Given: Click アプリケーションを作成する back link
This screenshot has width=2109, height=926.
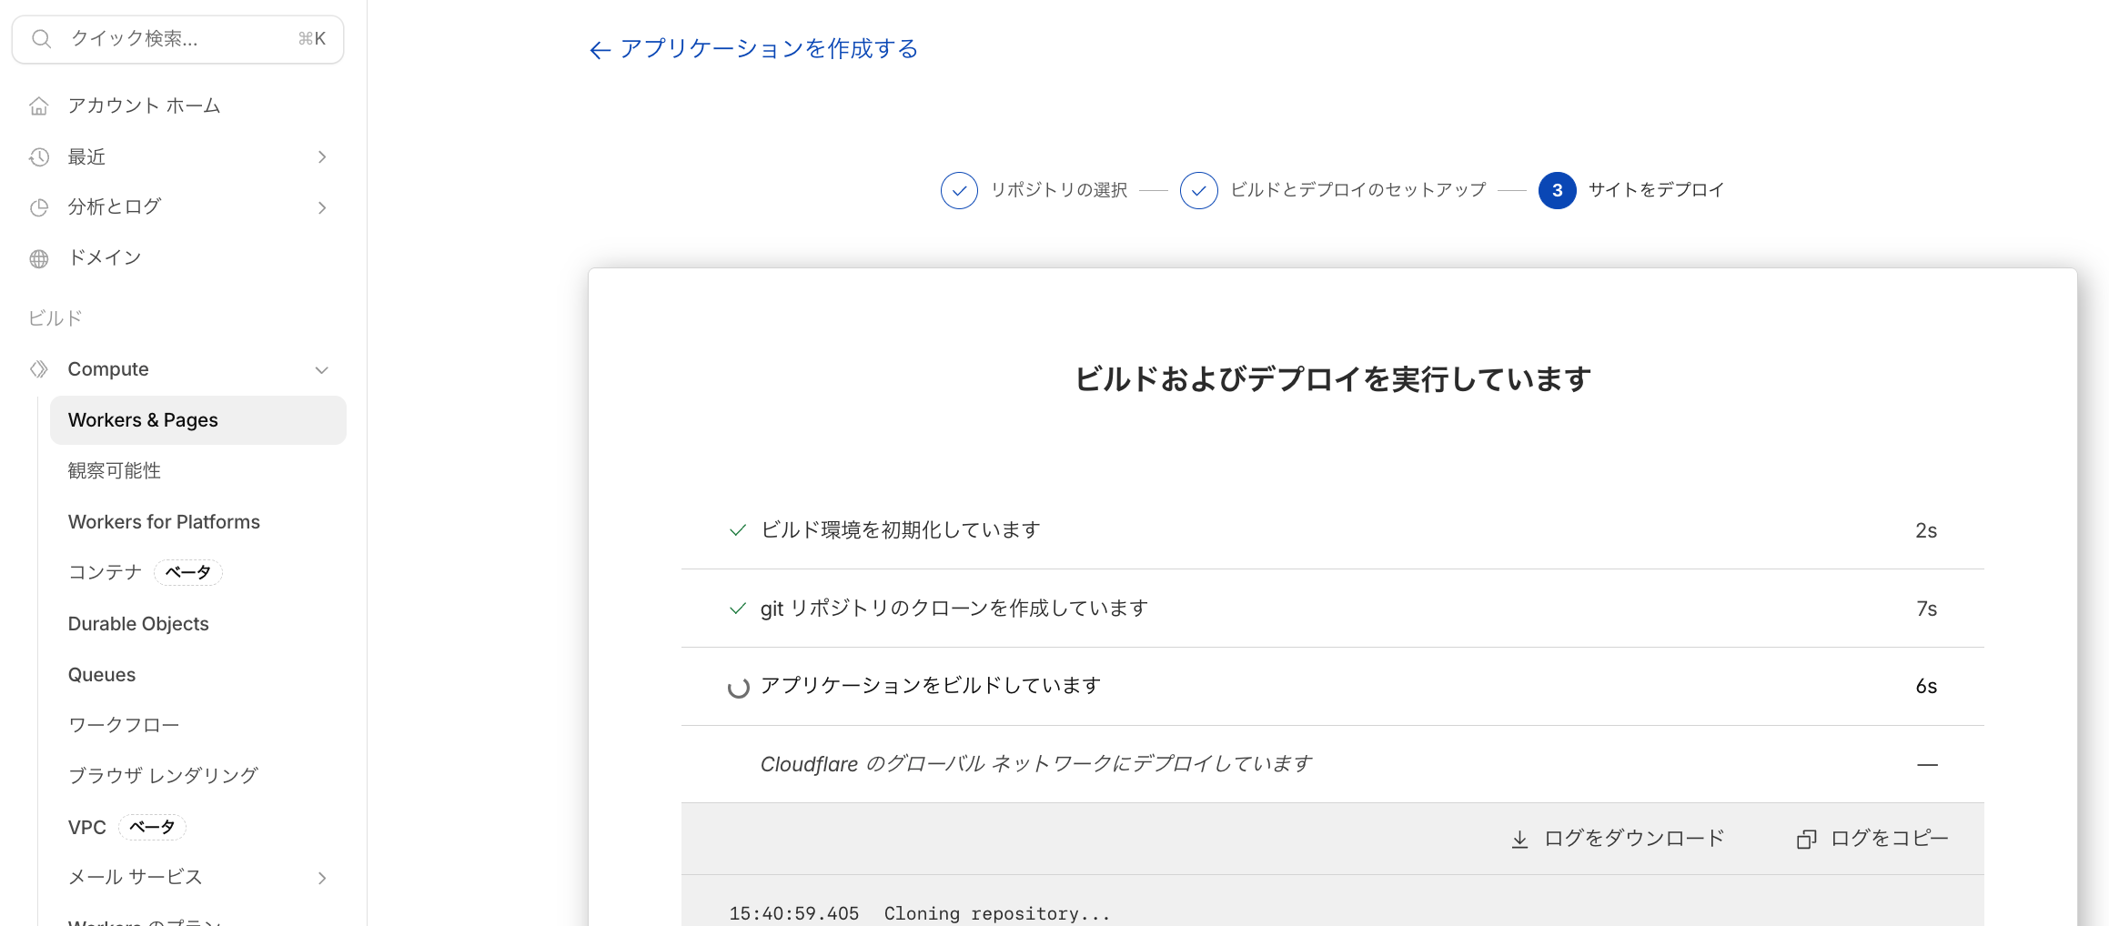Looking at the screenshot, I should tap(768, 49).
